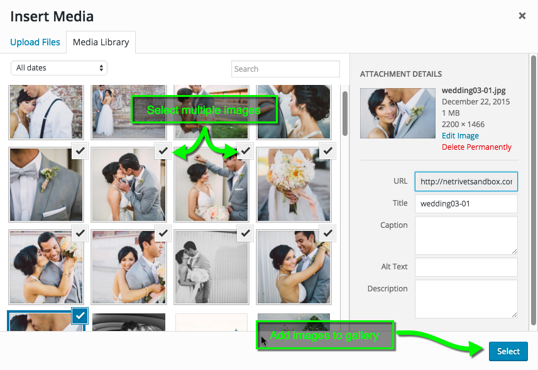538x370 pixels.
Task: Uncheck the bouquet photo checkmark
Action: coord(327,151)
